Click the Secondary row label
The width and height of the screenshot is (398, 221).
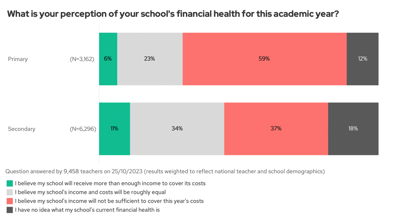22,129
